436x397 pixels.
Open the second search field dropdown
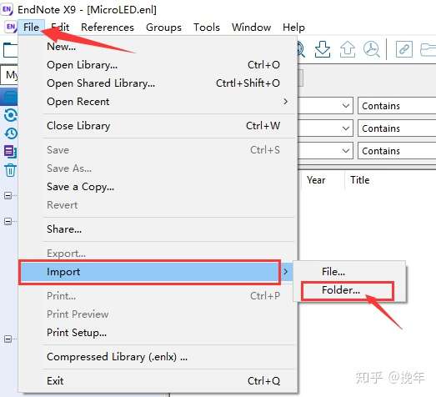click(x=346, y=128)
